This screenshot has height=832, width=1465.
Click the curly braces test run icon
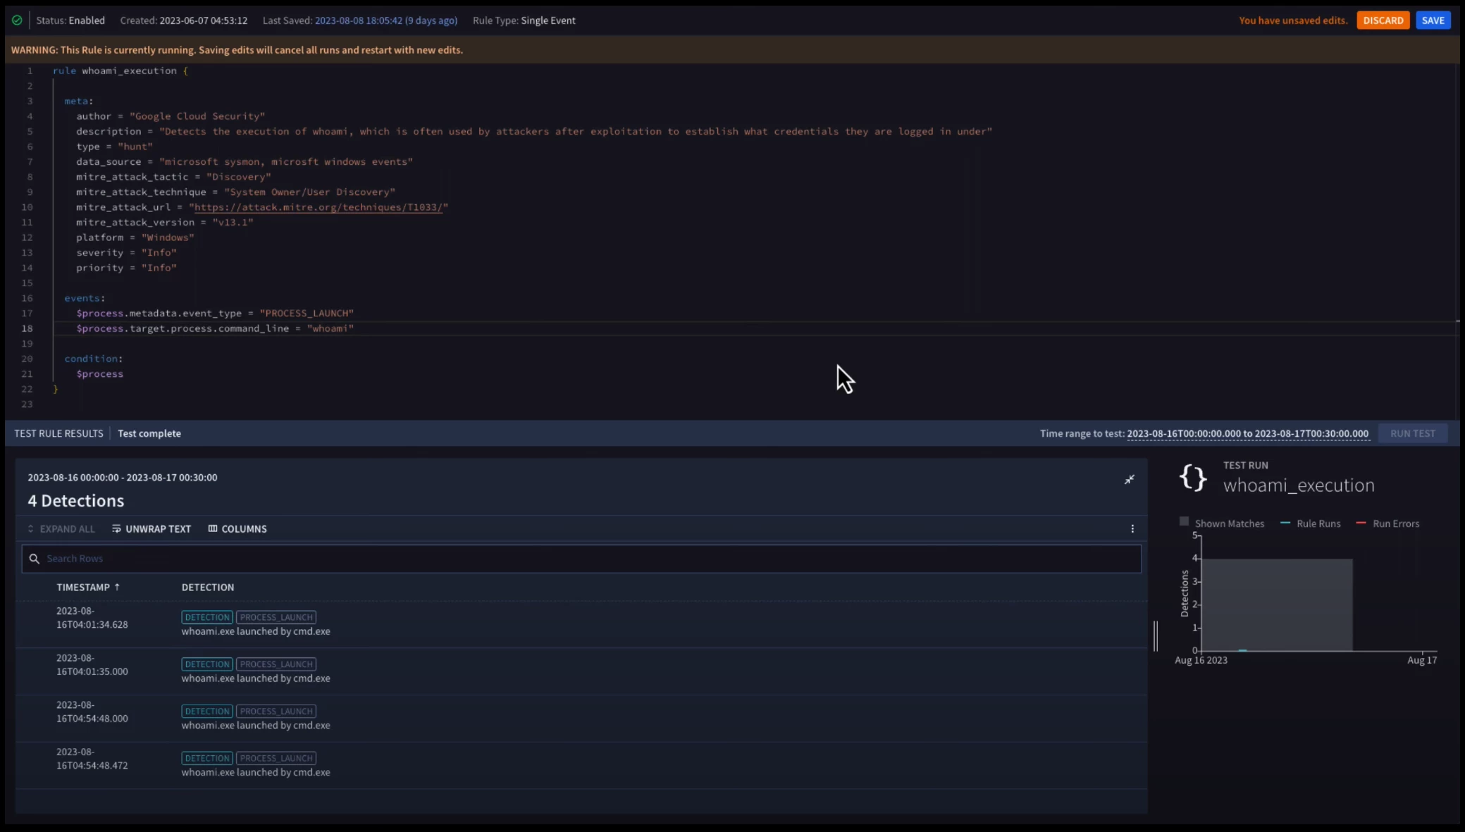[1193, 478]
